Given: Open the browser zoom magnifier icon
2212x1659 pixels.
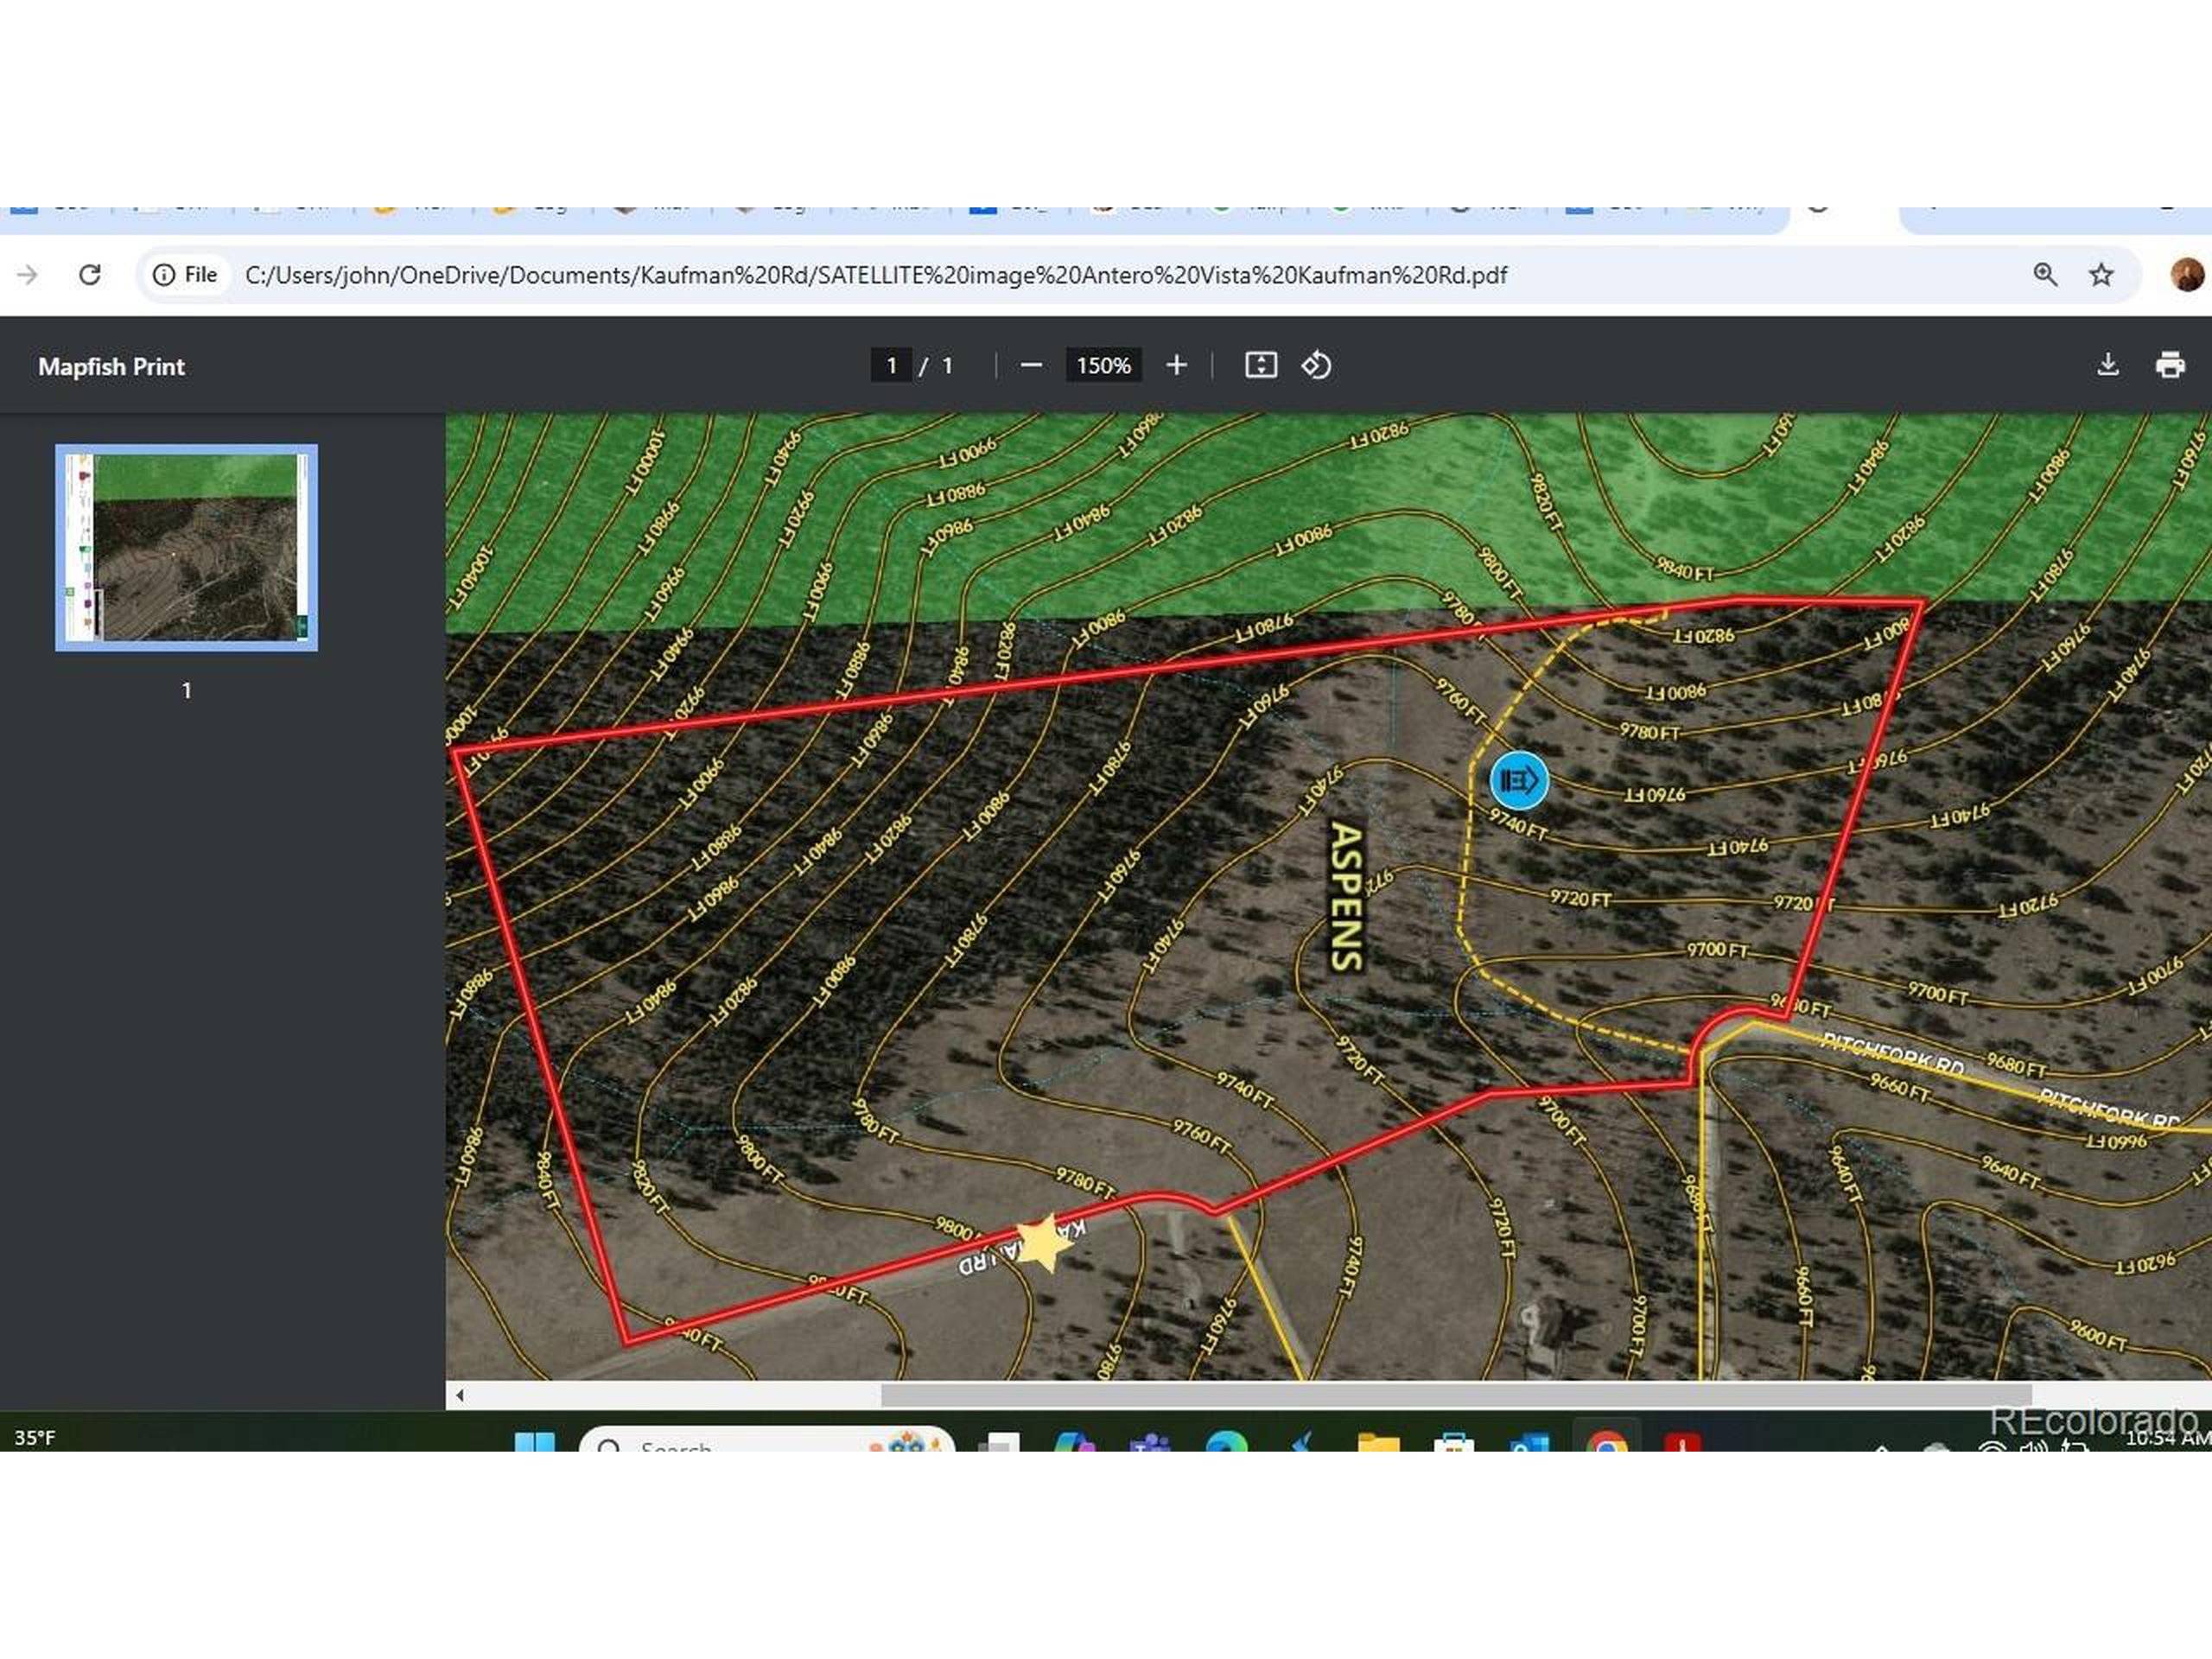Looking at the screenshot, I should tap(2046, 274).
